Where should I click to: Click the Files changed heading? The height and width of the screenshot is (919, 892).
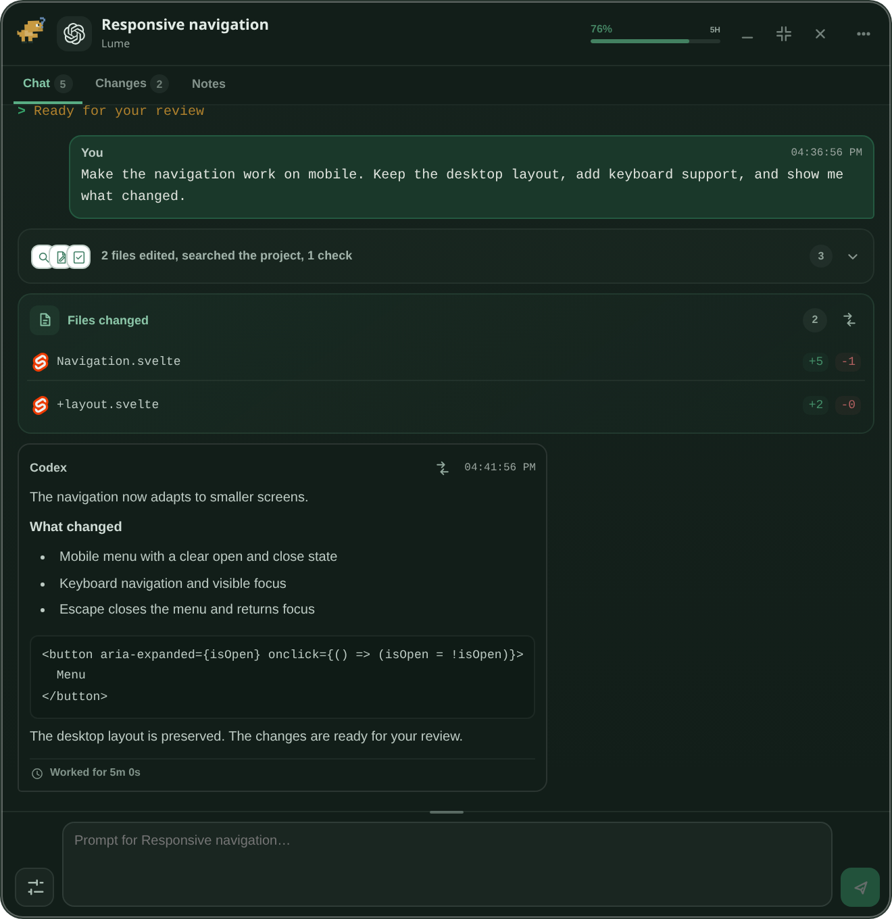tap(108, 320)
